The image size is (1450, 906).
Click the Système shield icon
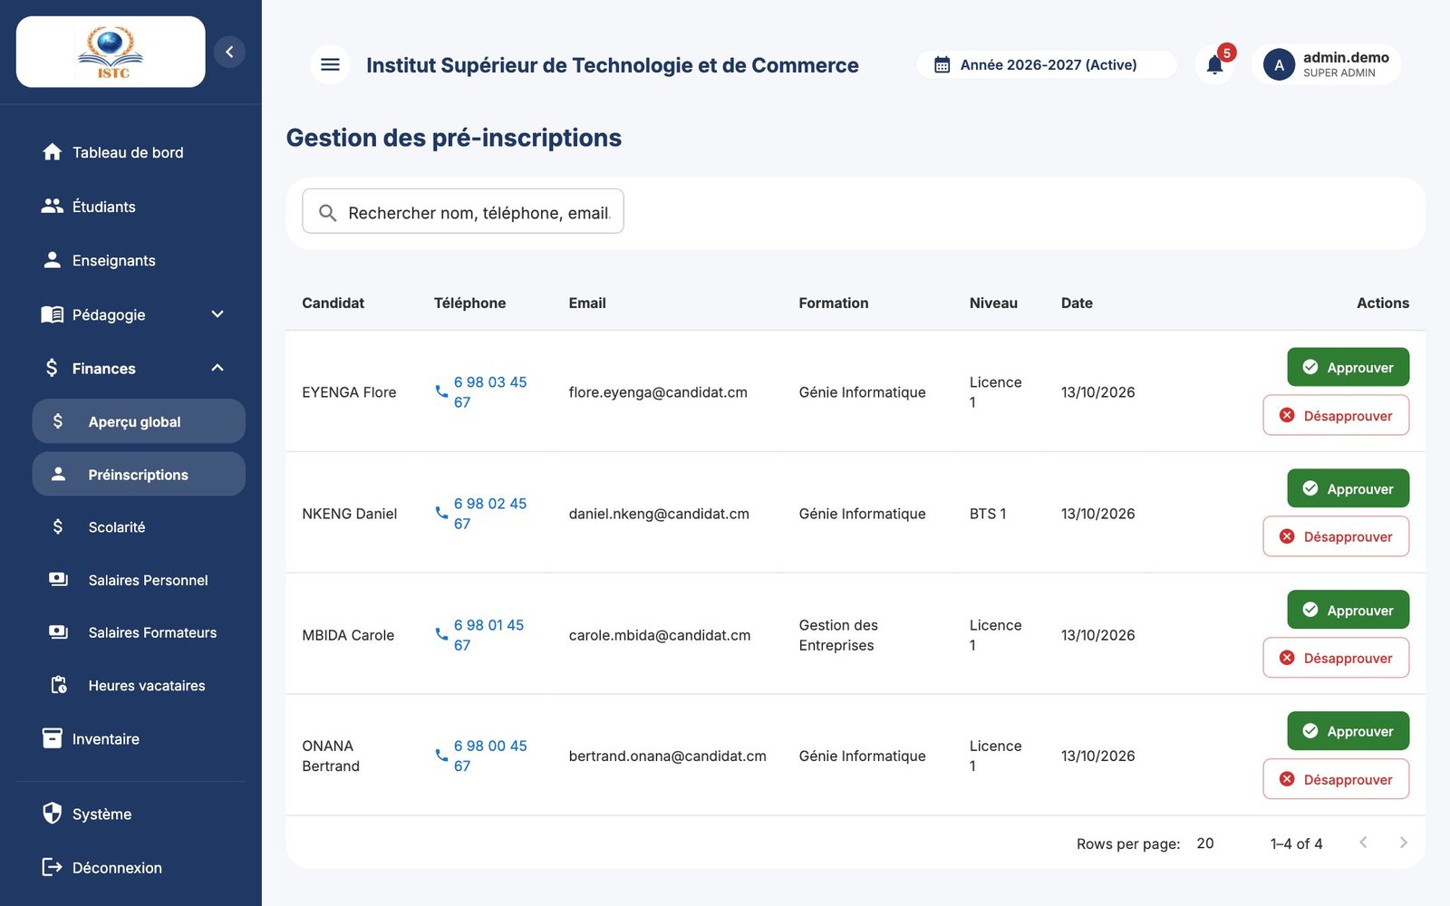53,813
